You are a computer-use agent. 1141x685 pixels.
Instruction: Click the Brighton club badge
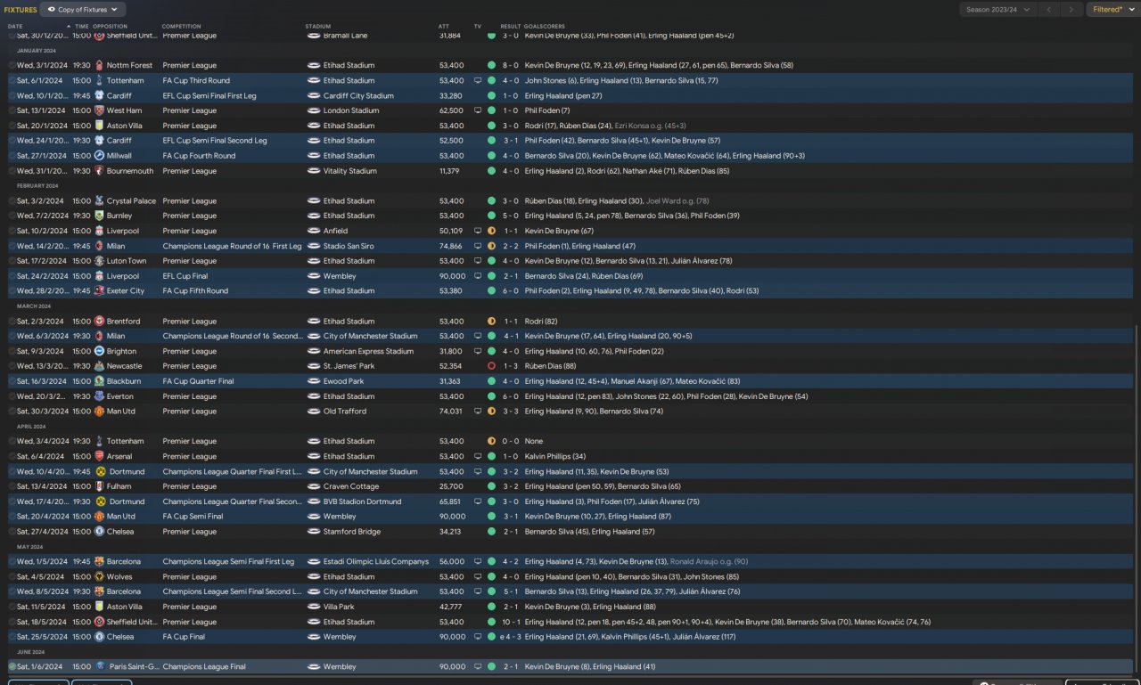click(x=99, y=351)
